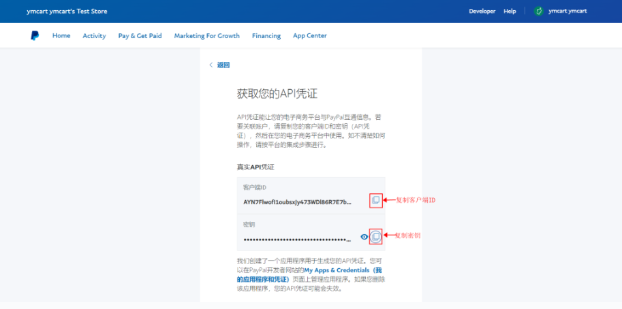
Task: Open the Pay & Get Paid menu
Action: pos(140,35)
